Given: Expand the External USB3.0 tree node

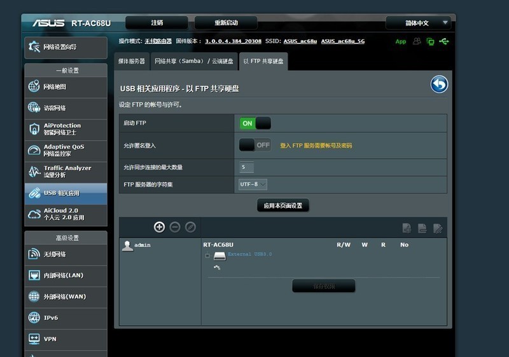Looking at the screenshot, I should pyautogui.click(x=207, y=255).
